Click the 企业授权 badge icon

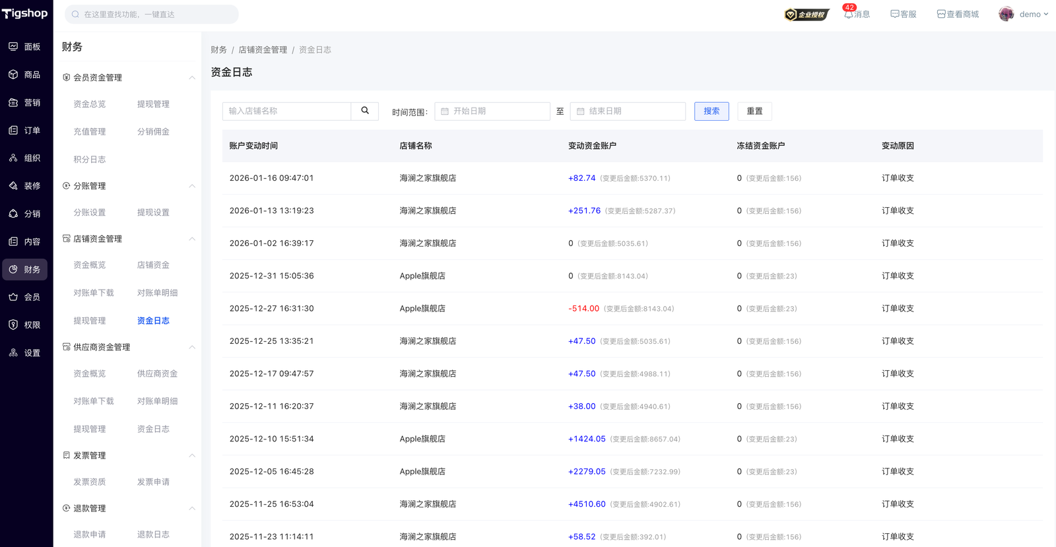[806, 15]
